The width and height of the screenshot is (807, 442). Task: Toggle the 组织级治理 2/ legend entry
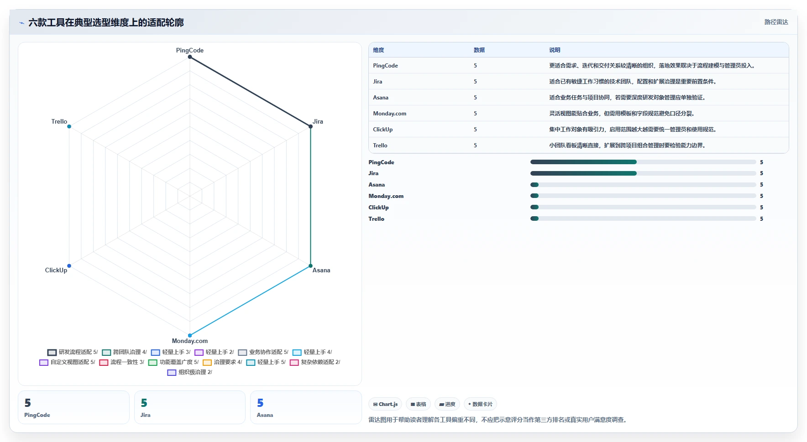190,372
